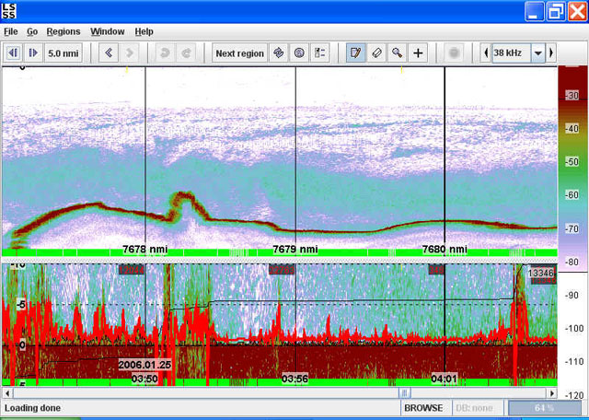Open the Go menu
Screen dimensions: 589x420
click(32, 31)
